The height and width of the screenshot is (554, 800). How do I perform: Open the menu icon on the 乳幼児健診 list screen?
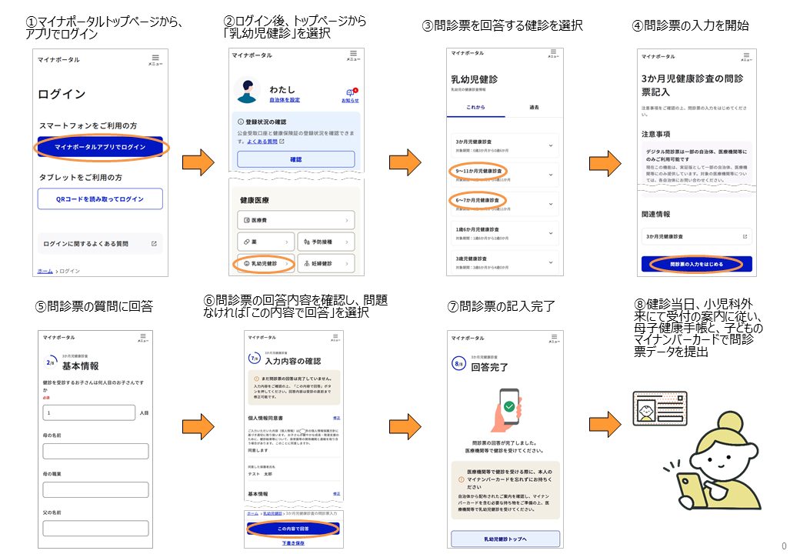(x=553, y=53)
